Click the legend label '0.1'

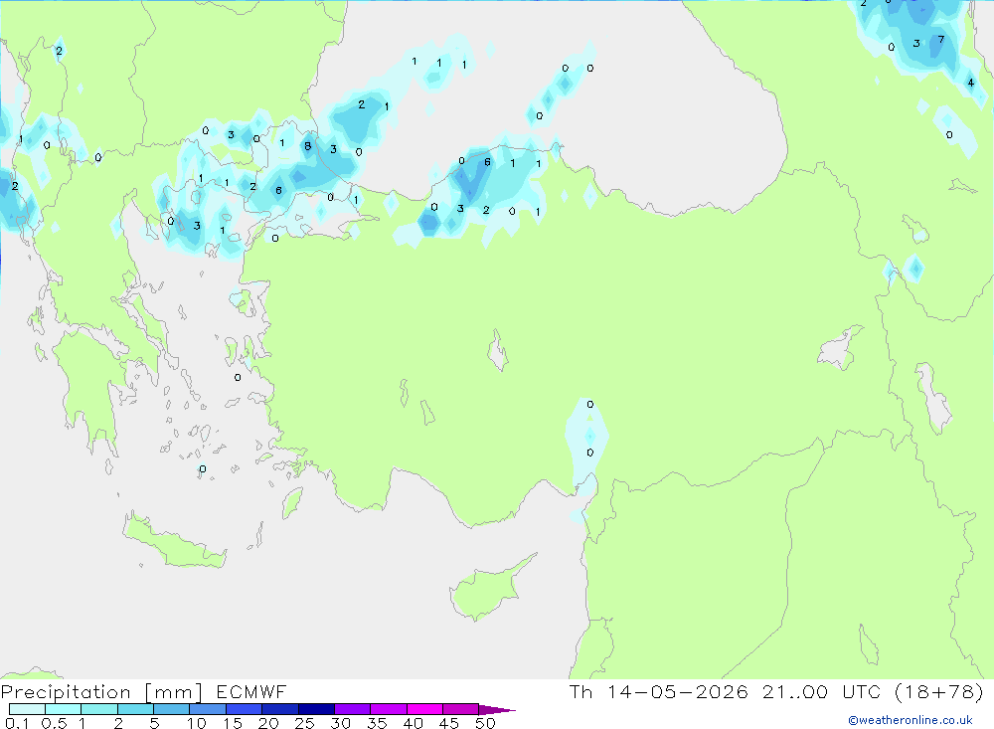click(17, 723)
